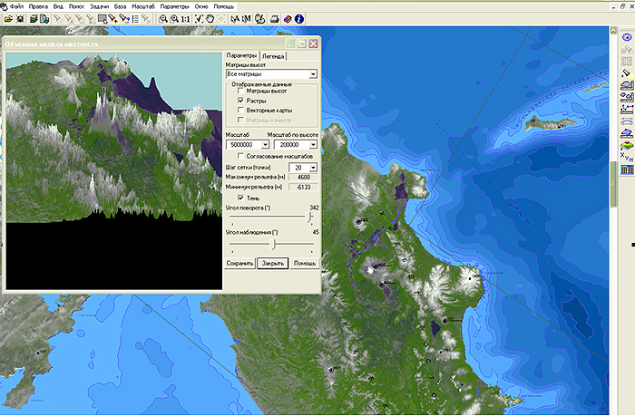Open the Все матрицы dropdown

click(313, 74)
